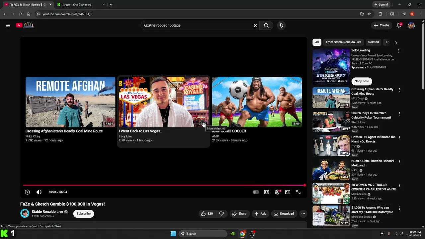Open options for Crossing Afghanistan sidebar video
Image resolution: width=425 pixels, height=239 pixels.
(x=399, y=90)
